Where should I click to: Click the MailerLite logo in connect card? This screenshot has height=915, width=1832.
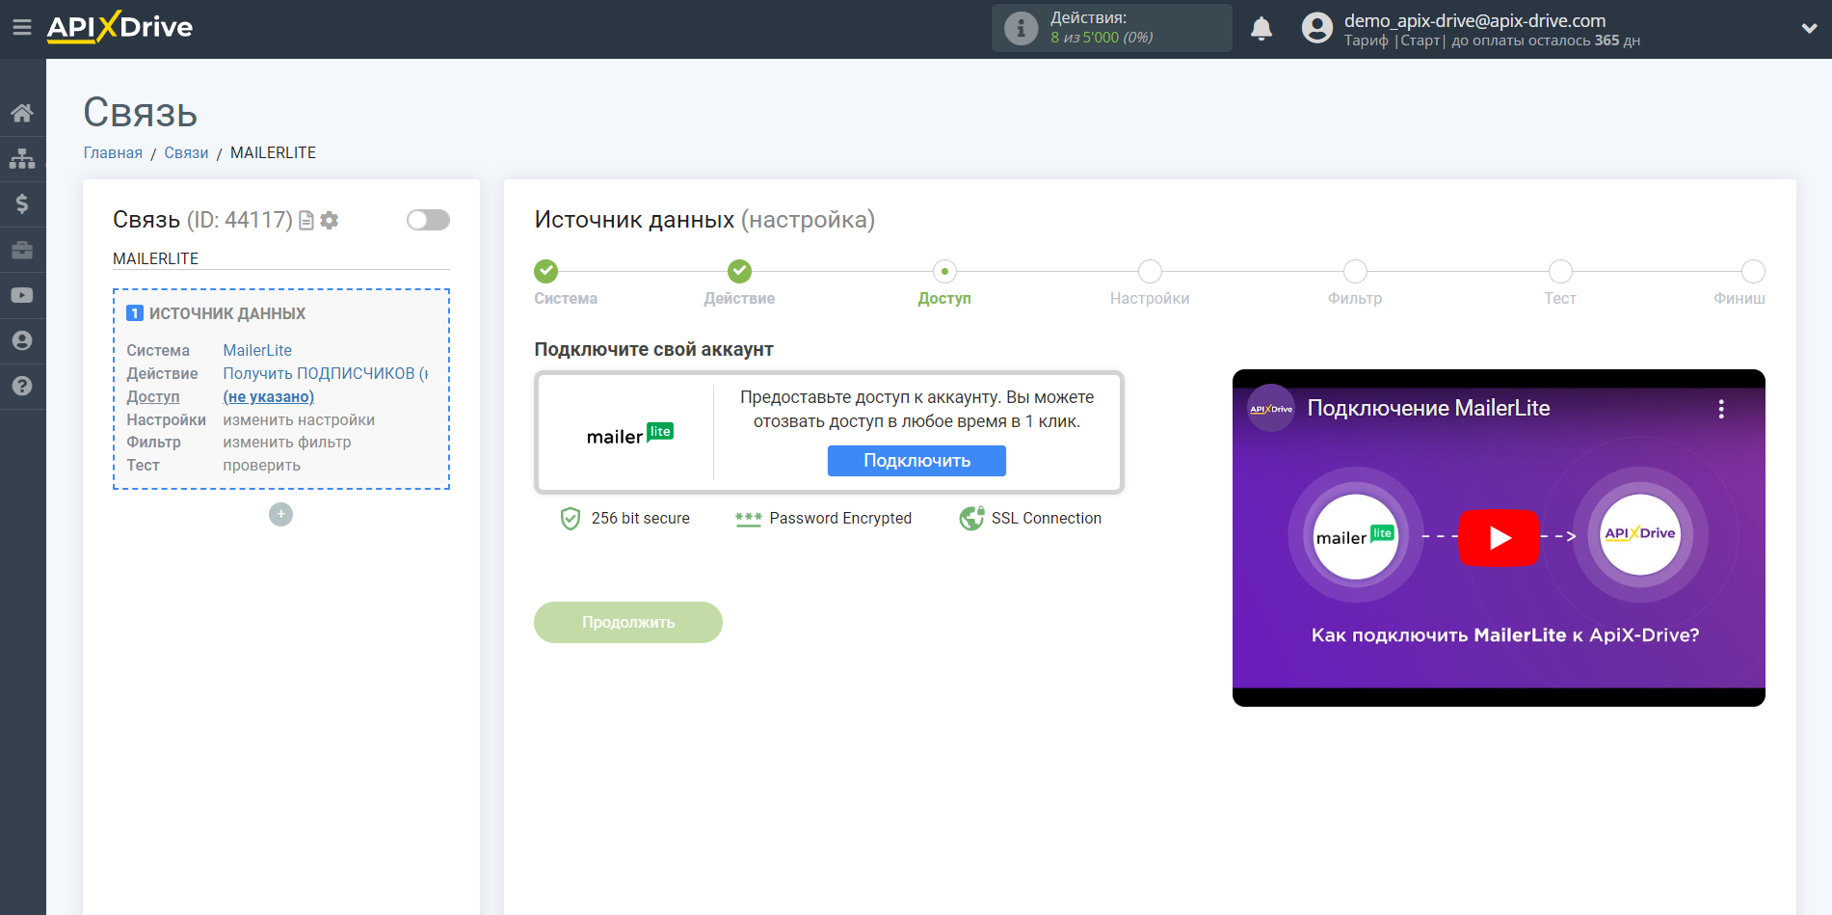[x=630, y=434]
